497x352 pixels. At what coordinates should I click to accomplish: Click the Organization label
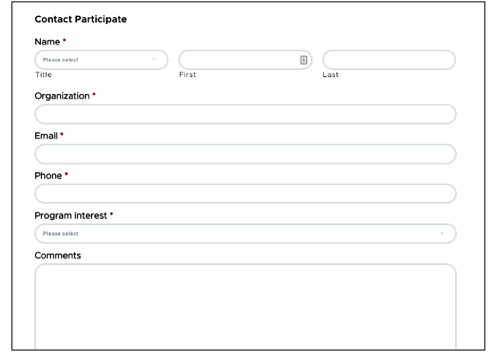tap(62, 96)
